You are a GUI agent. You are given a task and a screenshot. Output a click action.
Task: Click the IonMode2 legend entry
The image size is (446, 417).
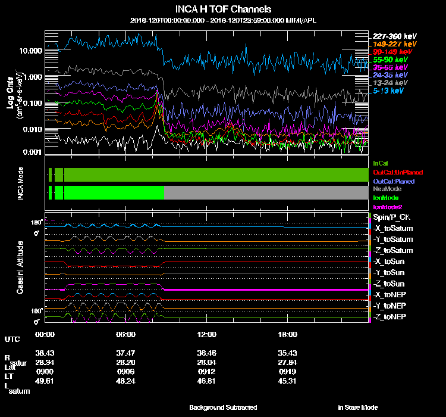click(387, 207)
